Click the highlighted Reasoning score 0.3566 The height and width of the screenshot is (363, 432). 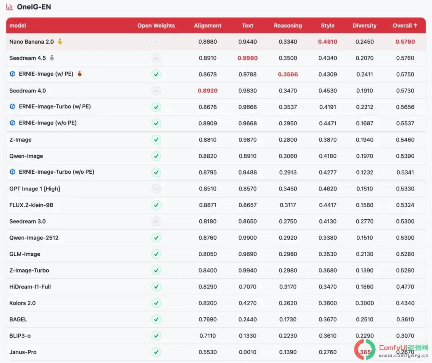pos(288,74)
